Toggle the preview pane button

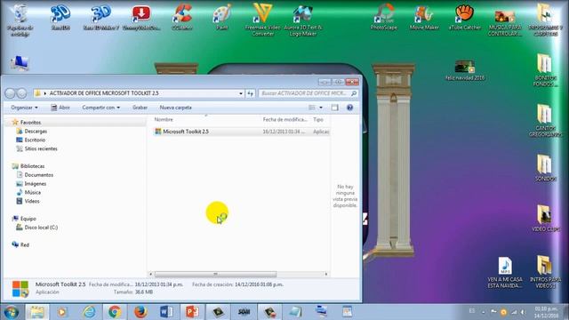pyautogui.click(x=334, y=108)
